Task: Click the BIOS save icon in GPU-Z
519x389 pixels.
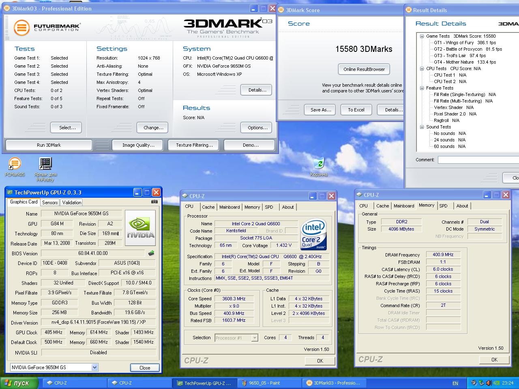Action: [151, 253]
